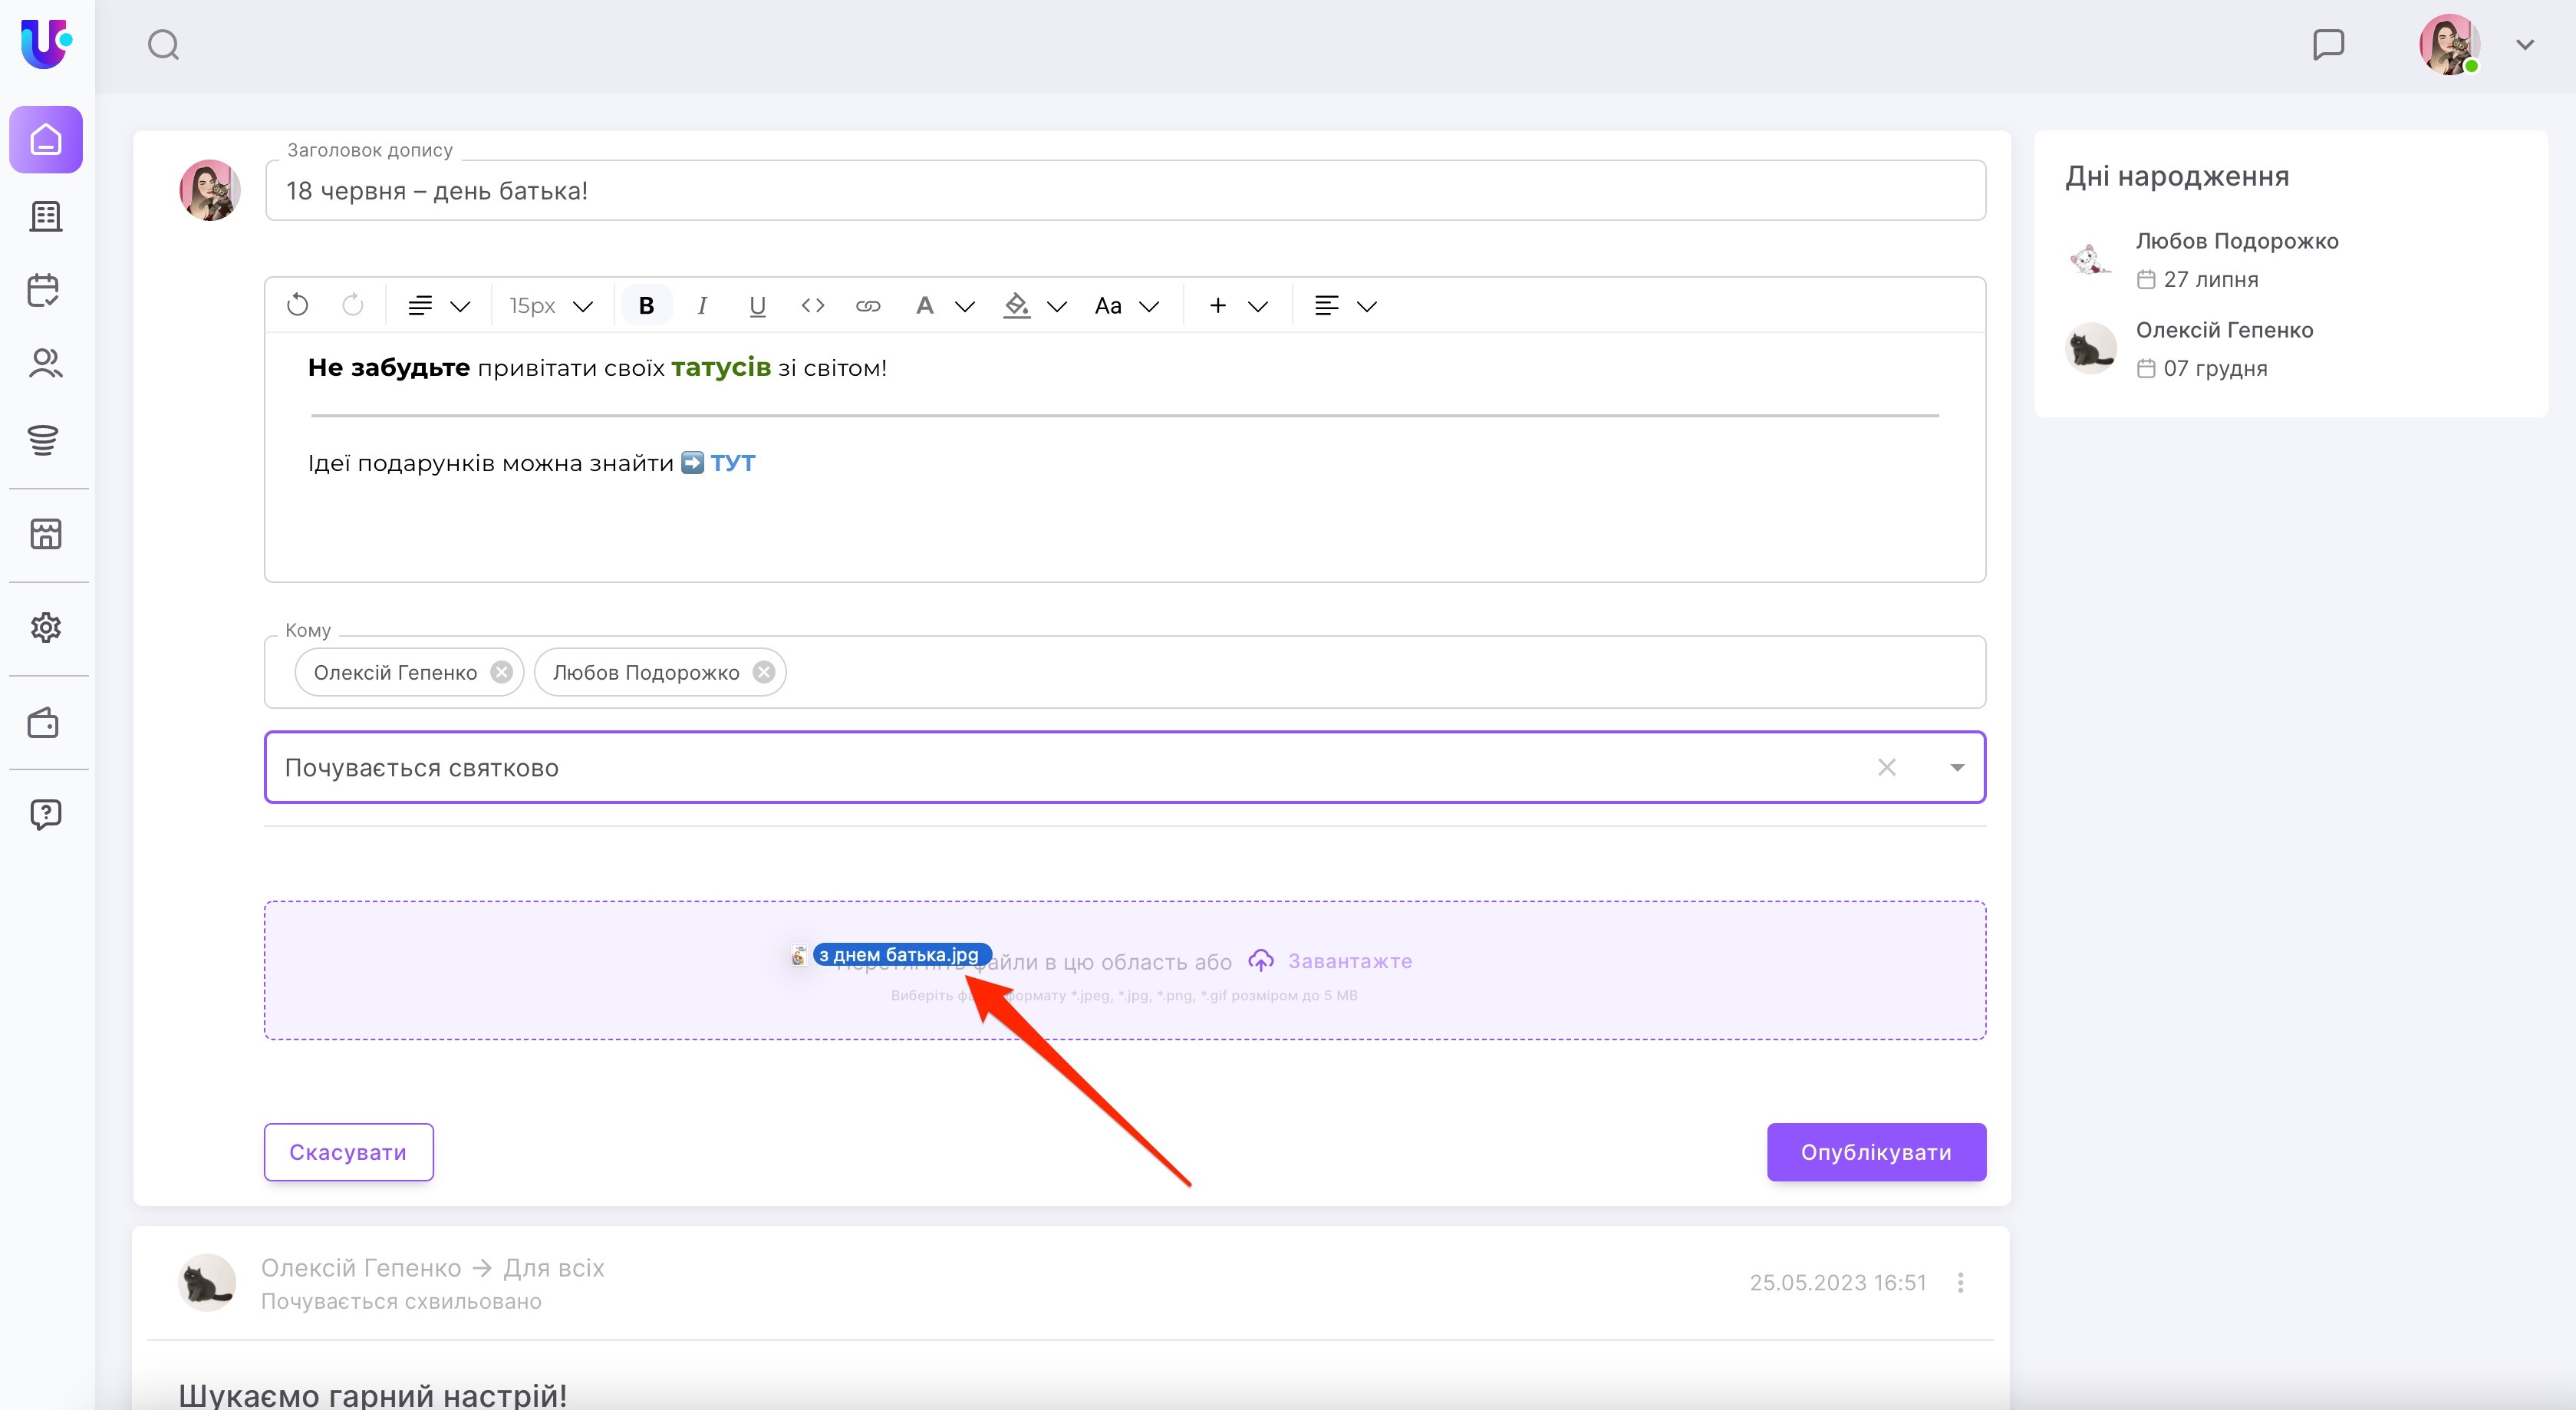Toggle underline text formatting
Screen dimensions: 2576x1410
[x=757, y=306]
